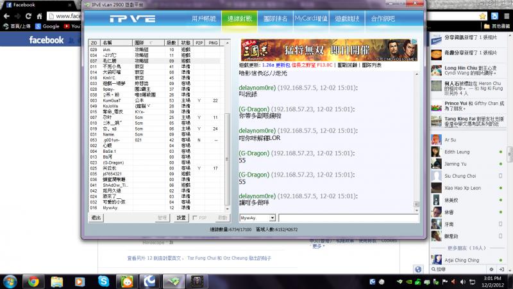Screen dimensions: 513x289
Task: Click the 1.26a 更新包 link
Action: (x=276, y=65)
